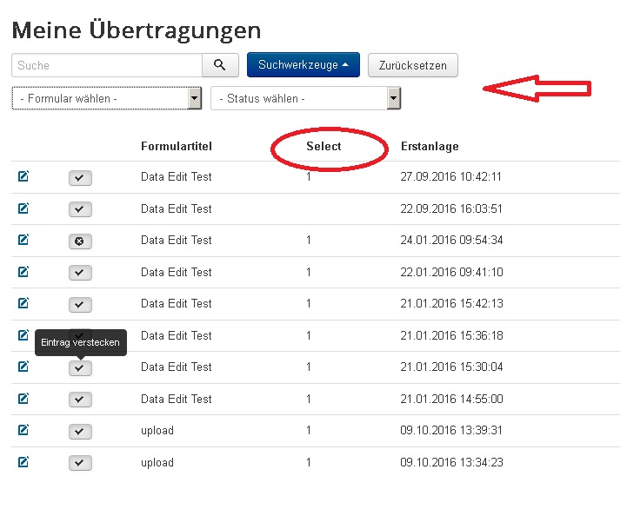Edit the upload entry from 09.10.2016 13:39:31
The image size is (627, 509).
coord(23,431)
